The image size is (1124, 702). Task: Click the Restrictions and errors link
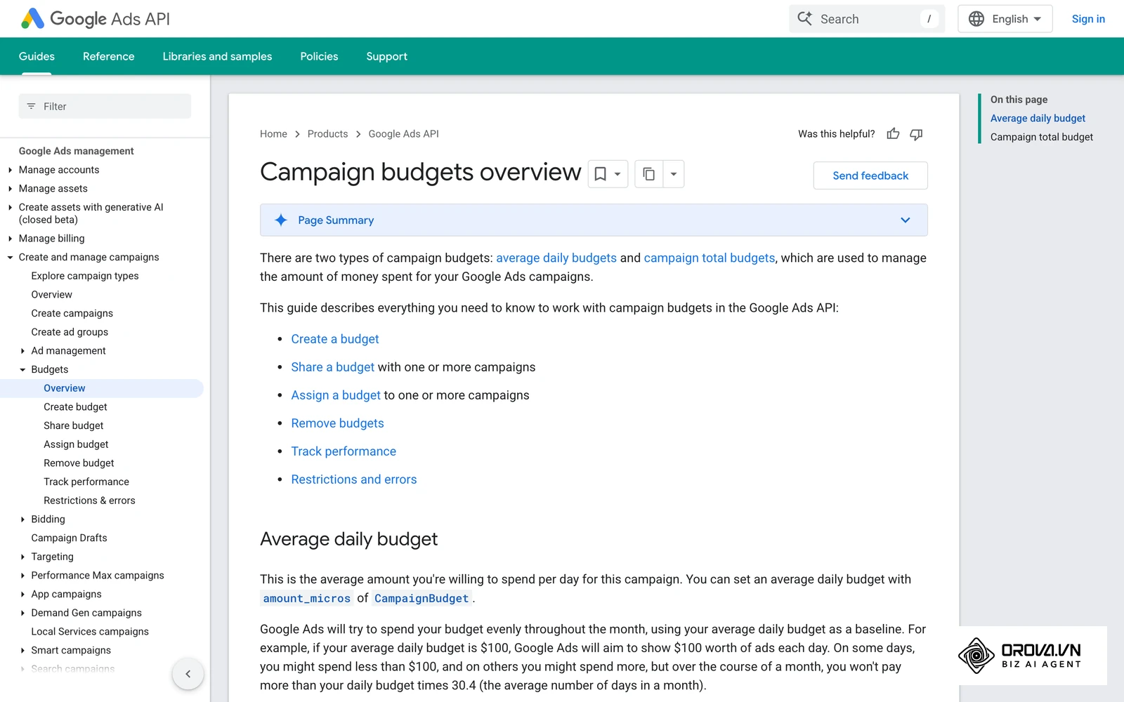pos(354,479)
